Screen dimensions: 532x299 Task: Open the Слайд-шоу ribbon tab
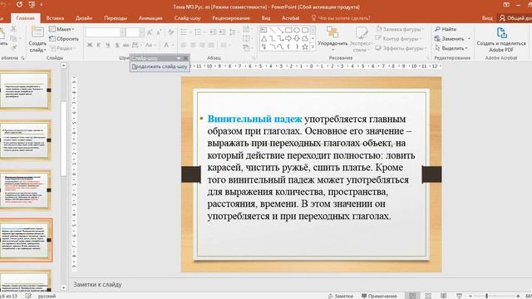pyautogui.click(x=187, y=18)
